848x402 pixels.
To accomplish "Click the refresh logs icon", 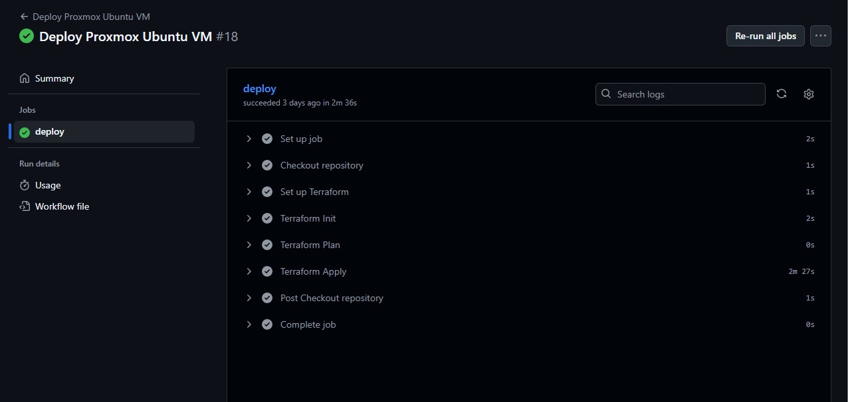I will (782, 94).
